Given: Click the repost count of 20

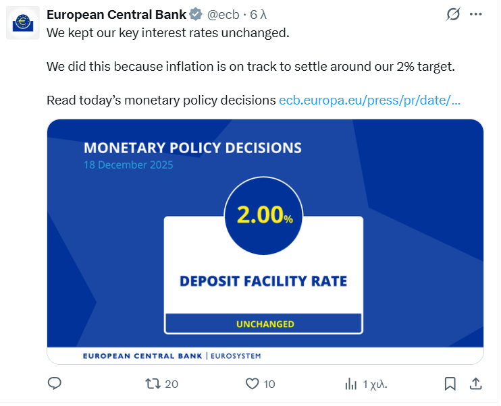Looking at the screenshot, I should coord(172,384).
